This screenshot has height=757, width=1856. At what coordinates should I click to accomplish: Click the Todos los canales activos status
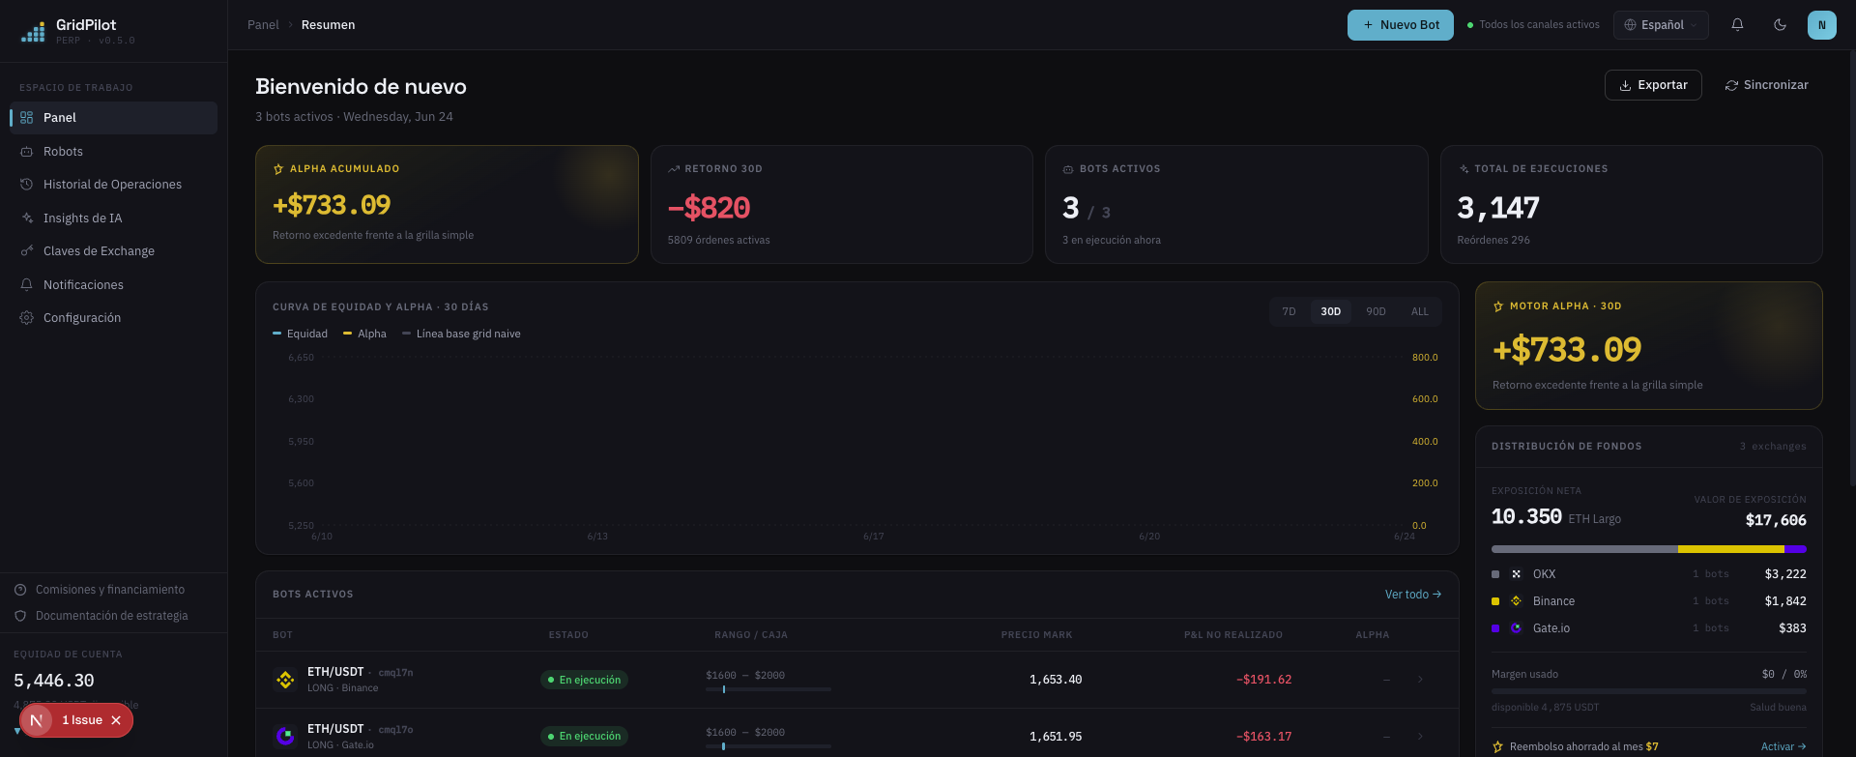[1533, 25]
